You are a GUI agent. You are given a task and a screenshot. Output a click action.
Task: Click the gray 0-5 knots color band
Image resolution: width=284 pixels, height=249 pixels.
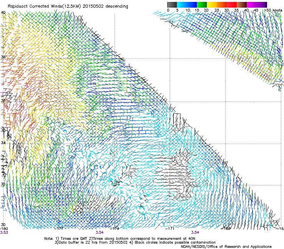pos(172,5)
